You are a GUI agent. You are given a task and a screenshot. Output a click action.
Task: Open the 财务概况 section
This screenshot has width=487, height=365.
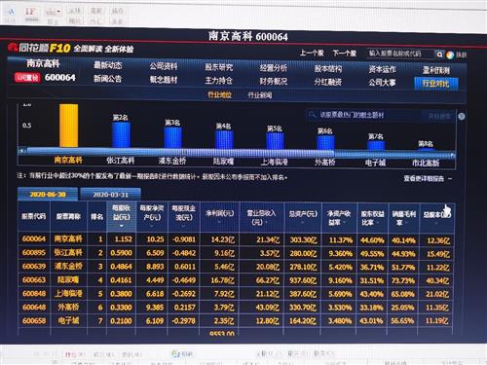(x=274, y=81)
